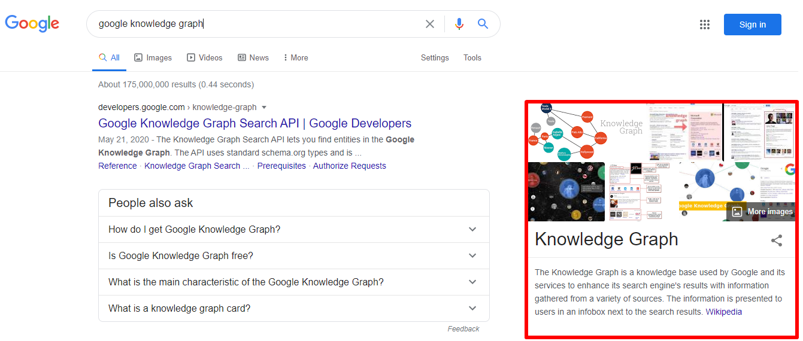Open Google Knowledge Graph Search API result
Image resolution: width=803 pixels, height=341 pixels.
click(255, 123)
